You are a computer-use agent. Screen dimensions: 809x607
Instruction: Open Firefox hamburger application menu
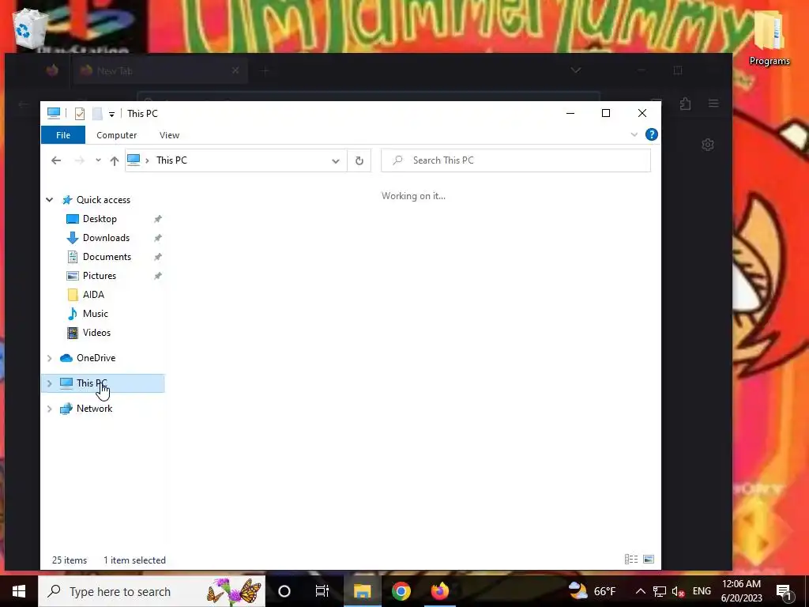713,104
